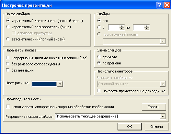Click the 'с' start slide input field
The image size is (171, 134).
114,28
